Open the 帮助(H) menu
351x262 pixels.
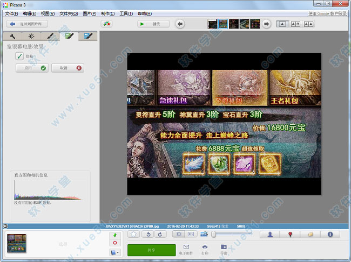pos(145,13)
